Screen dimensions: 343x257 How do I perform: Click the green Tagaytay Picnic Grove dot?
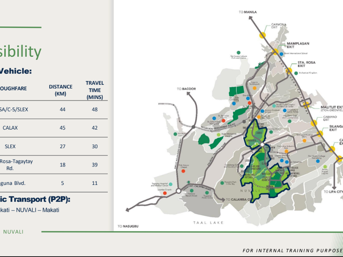pyautogui.click(x=207, y=193)
